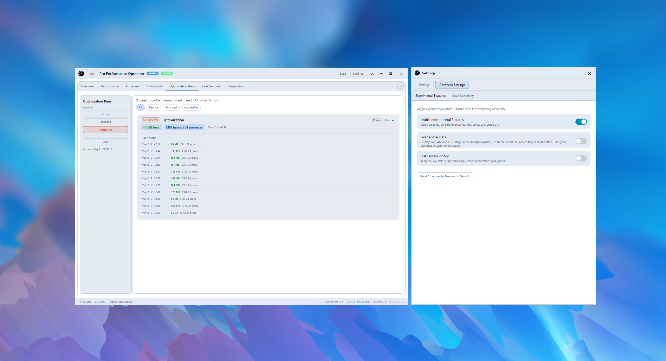Click the Sys 2d 05:31:58 uptime
Screen dimensions: 666x361
(358, 302)
